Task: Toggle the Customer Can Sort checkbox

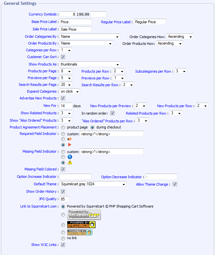Action: (x=63, y=57)
